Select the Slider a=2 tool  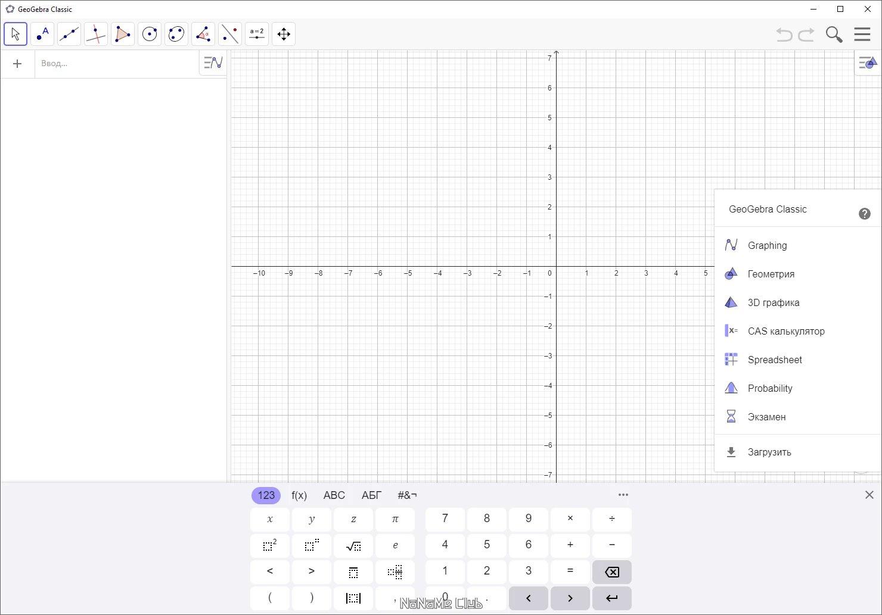(257, 34)
